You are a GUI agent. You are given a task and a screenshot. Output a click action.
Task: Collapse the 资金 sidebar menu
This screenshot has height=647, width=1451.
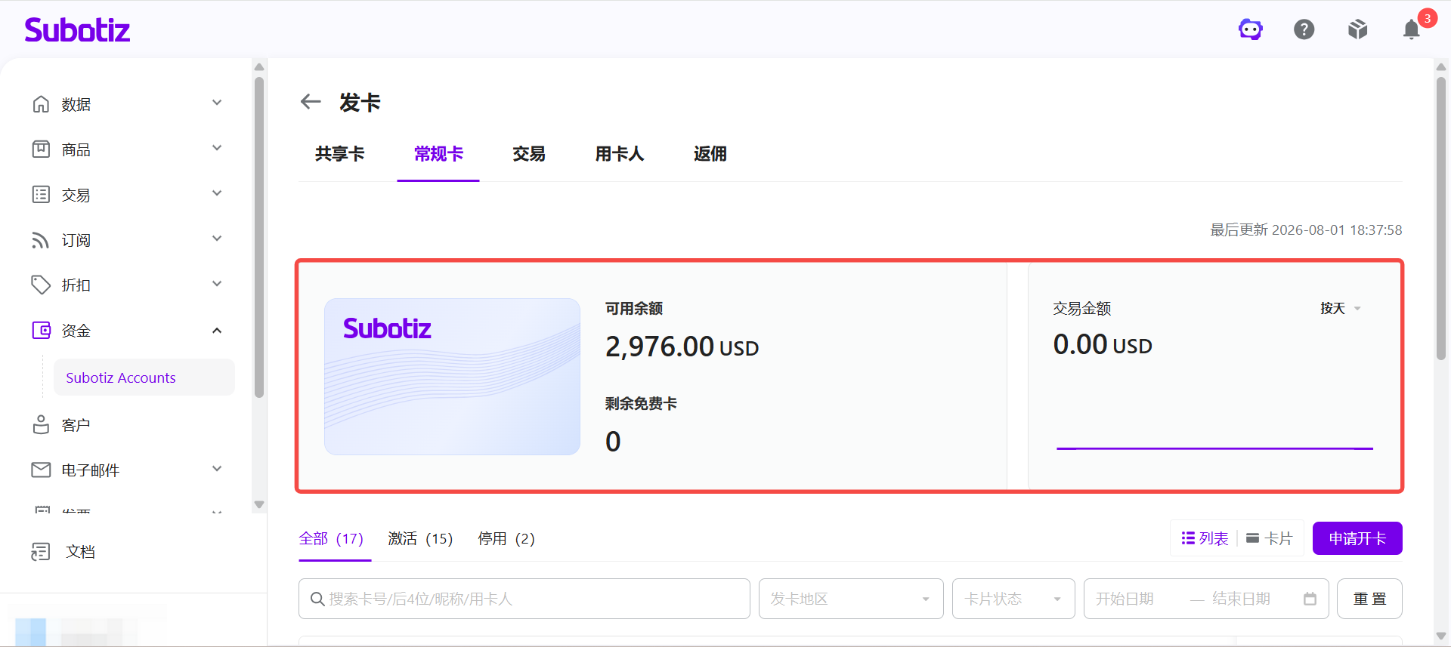coord(217,331)
